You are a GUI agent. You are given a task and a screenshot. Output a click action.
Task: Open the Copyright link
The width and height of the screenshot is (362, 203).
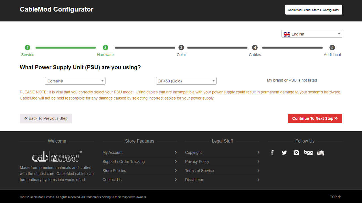193,153
